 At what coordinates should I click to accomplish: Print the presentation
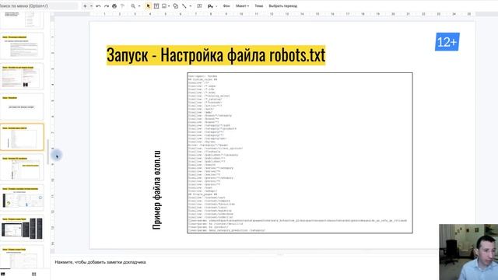(x=114, y=6)
